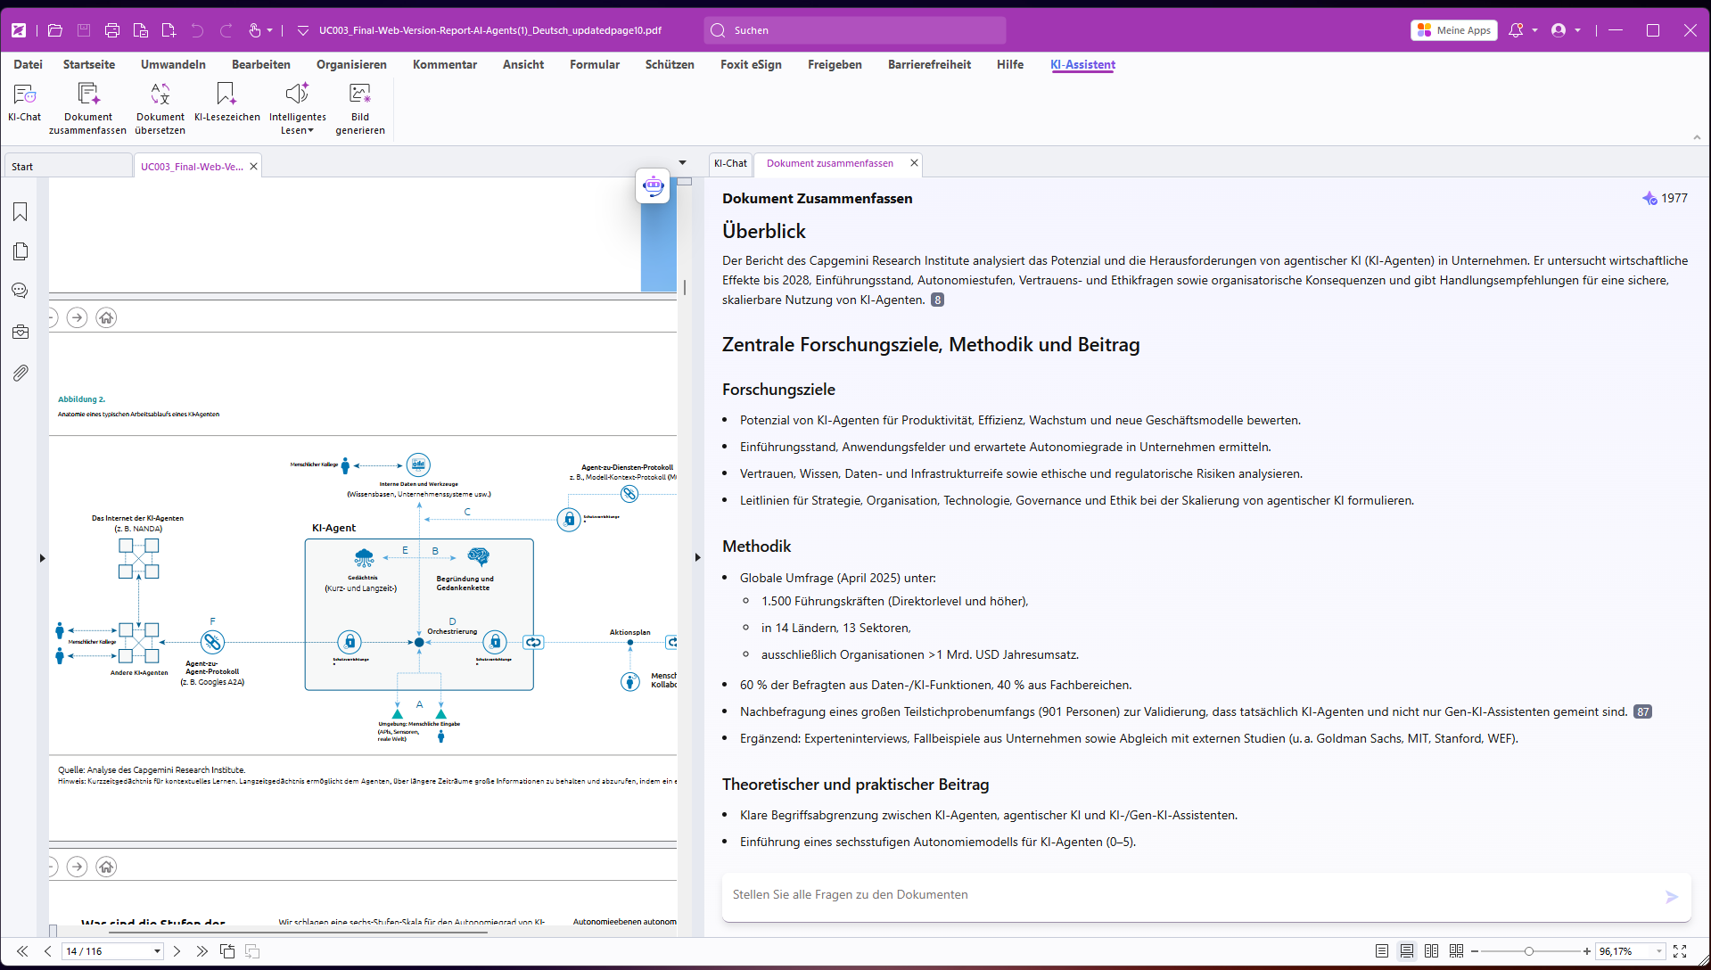Switch to single page view mode
This screenshot has width=1711, height=970.
pos(1382,951)
